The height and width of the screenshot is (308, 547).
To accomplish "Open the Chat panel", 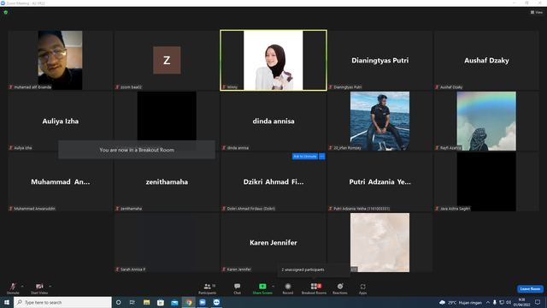I will tap(238, 288).
